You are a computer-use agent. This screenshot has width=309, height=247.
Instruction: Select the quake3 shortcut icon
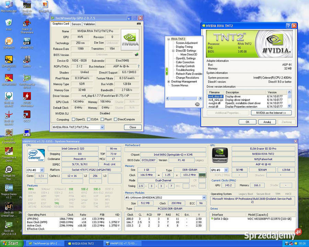coord(9,118)
